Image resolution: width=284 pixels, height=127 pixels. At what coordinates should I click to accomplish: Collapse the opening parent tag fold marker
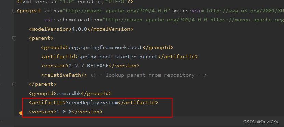(x=14, y=38)
